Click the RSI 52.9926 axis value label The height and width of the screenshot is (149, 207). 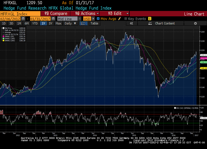coord(203,118)
